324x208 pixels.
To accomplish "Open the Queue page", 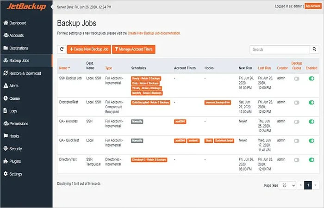I will [x=14, y=98].
